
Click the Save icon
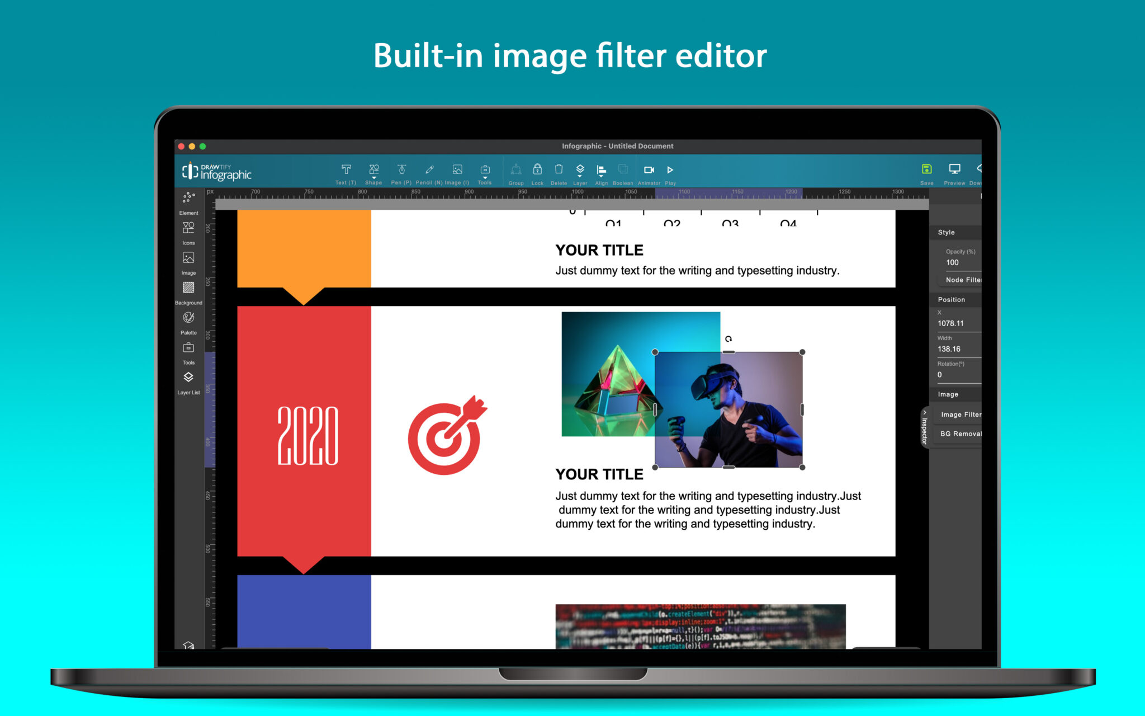coord(926,169)
